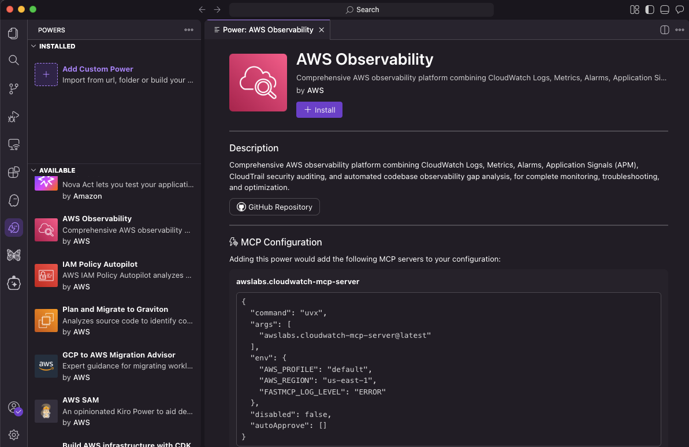689x447 pixels.
Task: Select the AWS SAM power
Action: pyautogui.click(x=114, y=411)
